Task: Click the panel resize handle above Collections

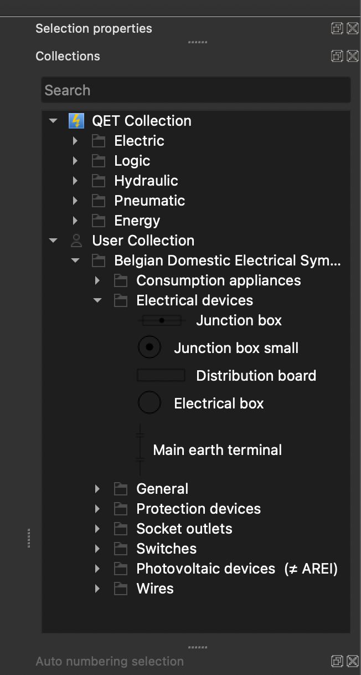Action: tap(197, 42)
